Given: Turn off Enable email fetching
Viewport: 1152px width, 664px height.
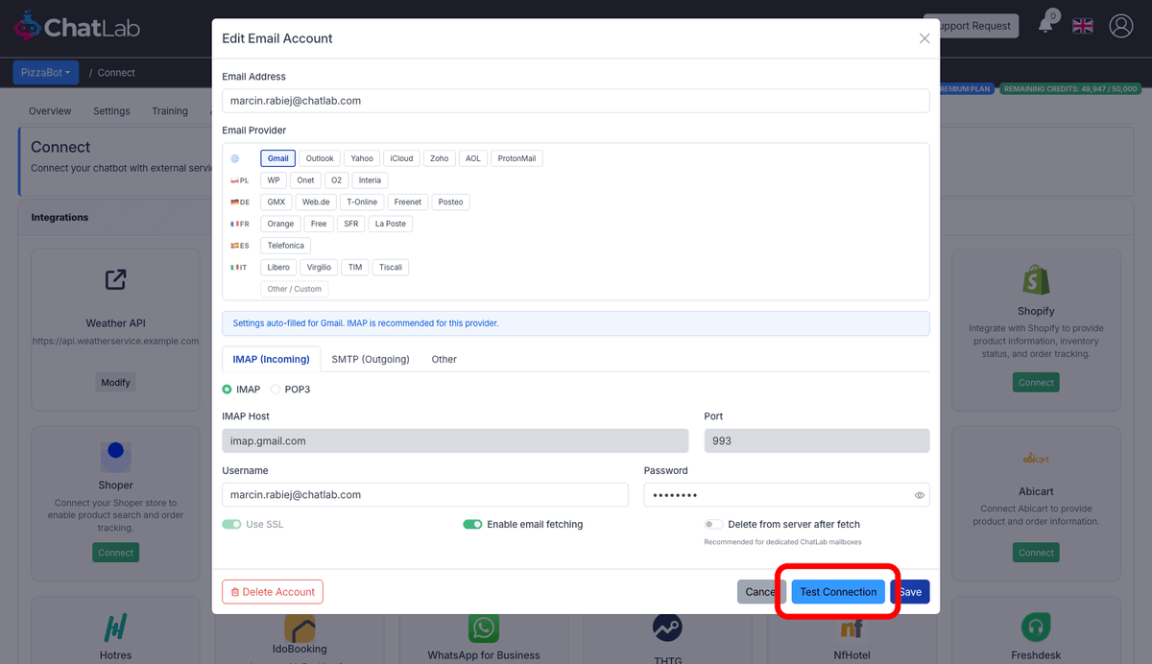Looking at the screenshot, I should (472, 524).
